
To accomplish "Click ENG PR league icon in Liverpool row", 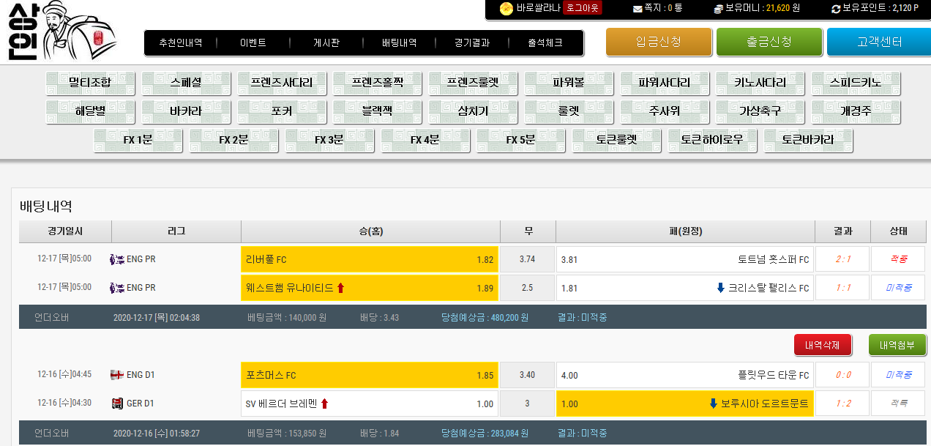I will [x=117, y=259].
